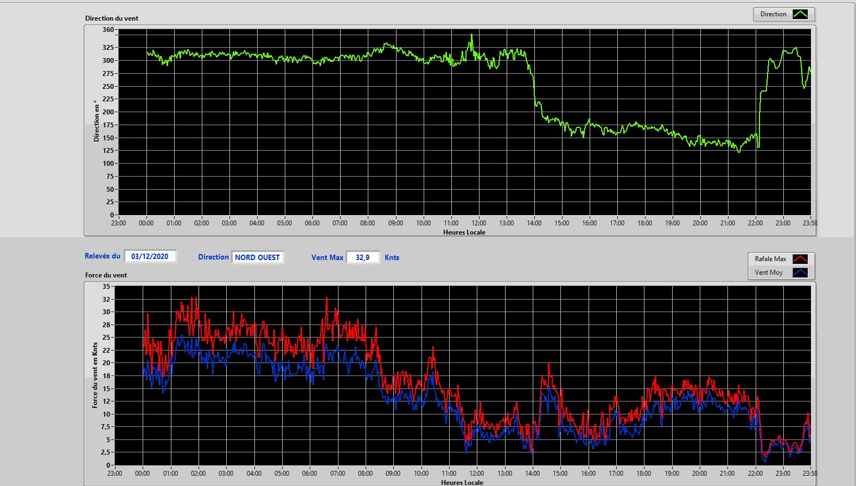Click the 325 value on direction axis
Viewport: 856px width, 486px height.
coord(108,48)
